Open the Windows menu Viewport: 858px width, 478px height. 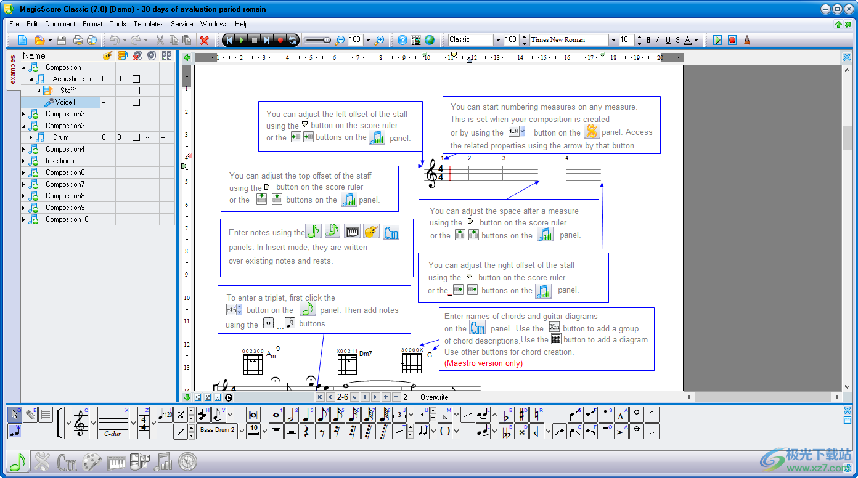(214, 24)
